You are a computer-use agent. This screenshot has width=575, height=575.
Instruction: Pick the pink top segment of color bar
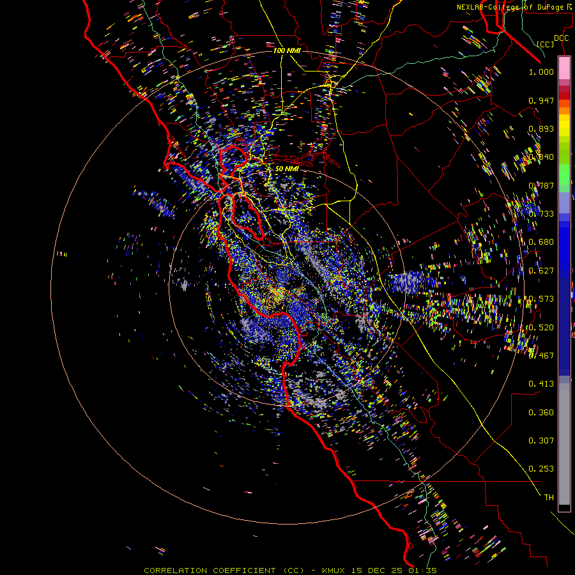click(564, 68)
